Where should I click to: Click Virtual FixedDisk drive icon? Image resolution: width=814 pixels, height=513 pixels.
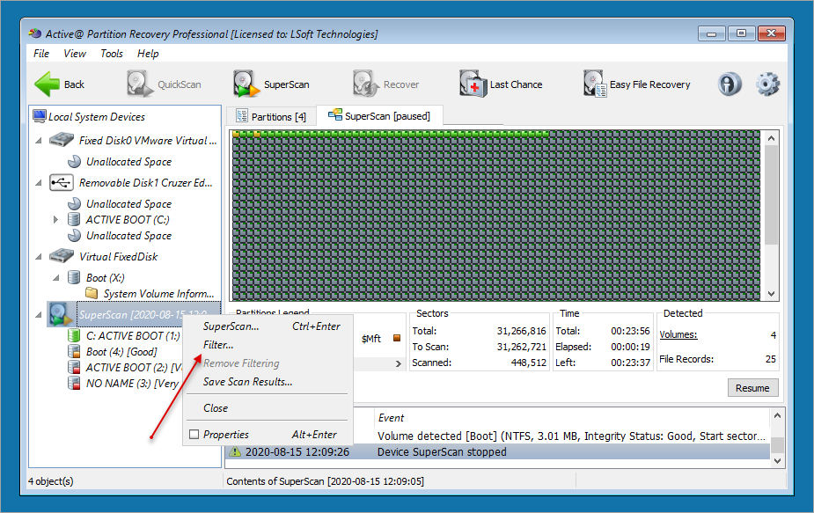point(62,257)
